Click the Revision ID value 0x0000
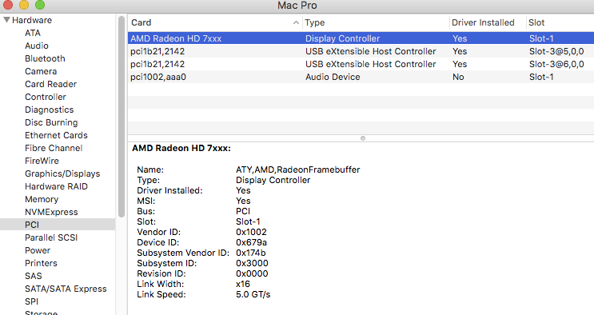The image size is (594, 315). click(x=252, y=273)
